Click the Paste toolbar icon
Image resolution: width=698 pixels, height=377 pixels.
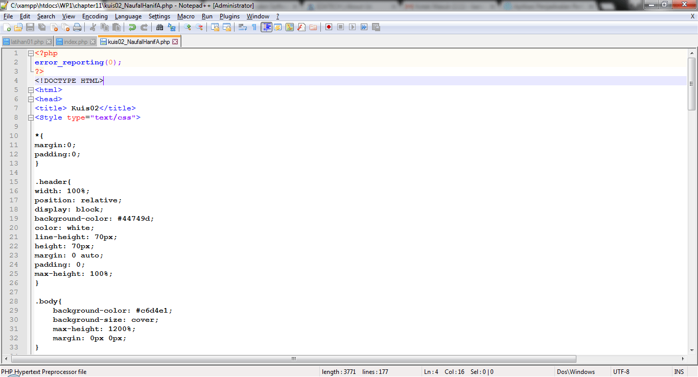pos(117,27)
